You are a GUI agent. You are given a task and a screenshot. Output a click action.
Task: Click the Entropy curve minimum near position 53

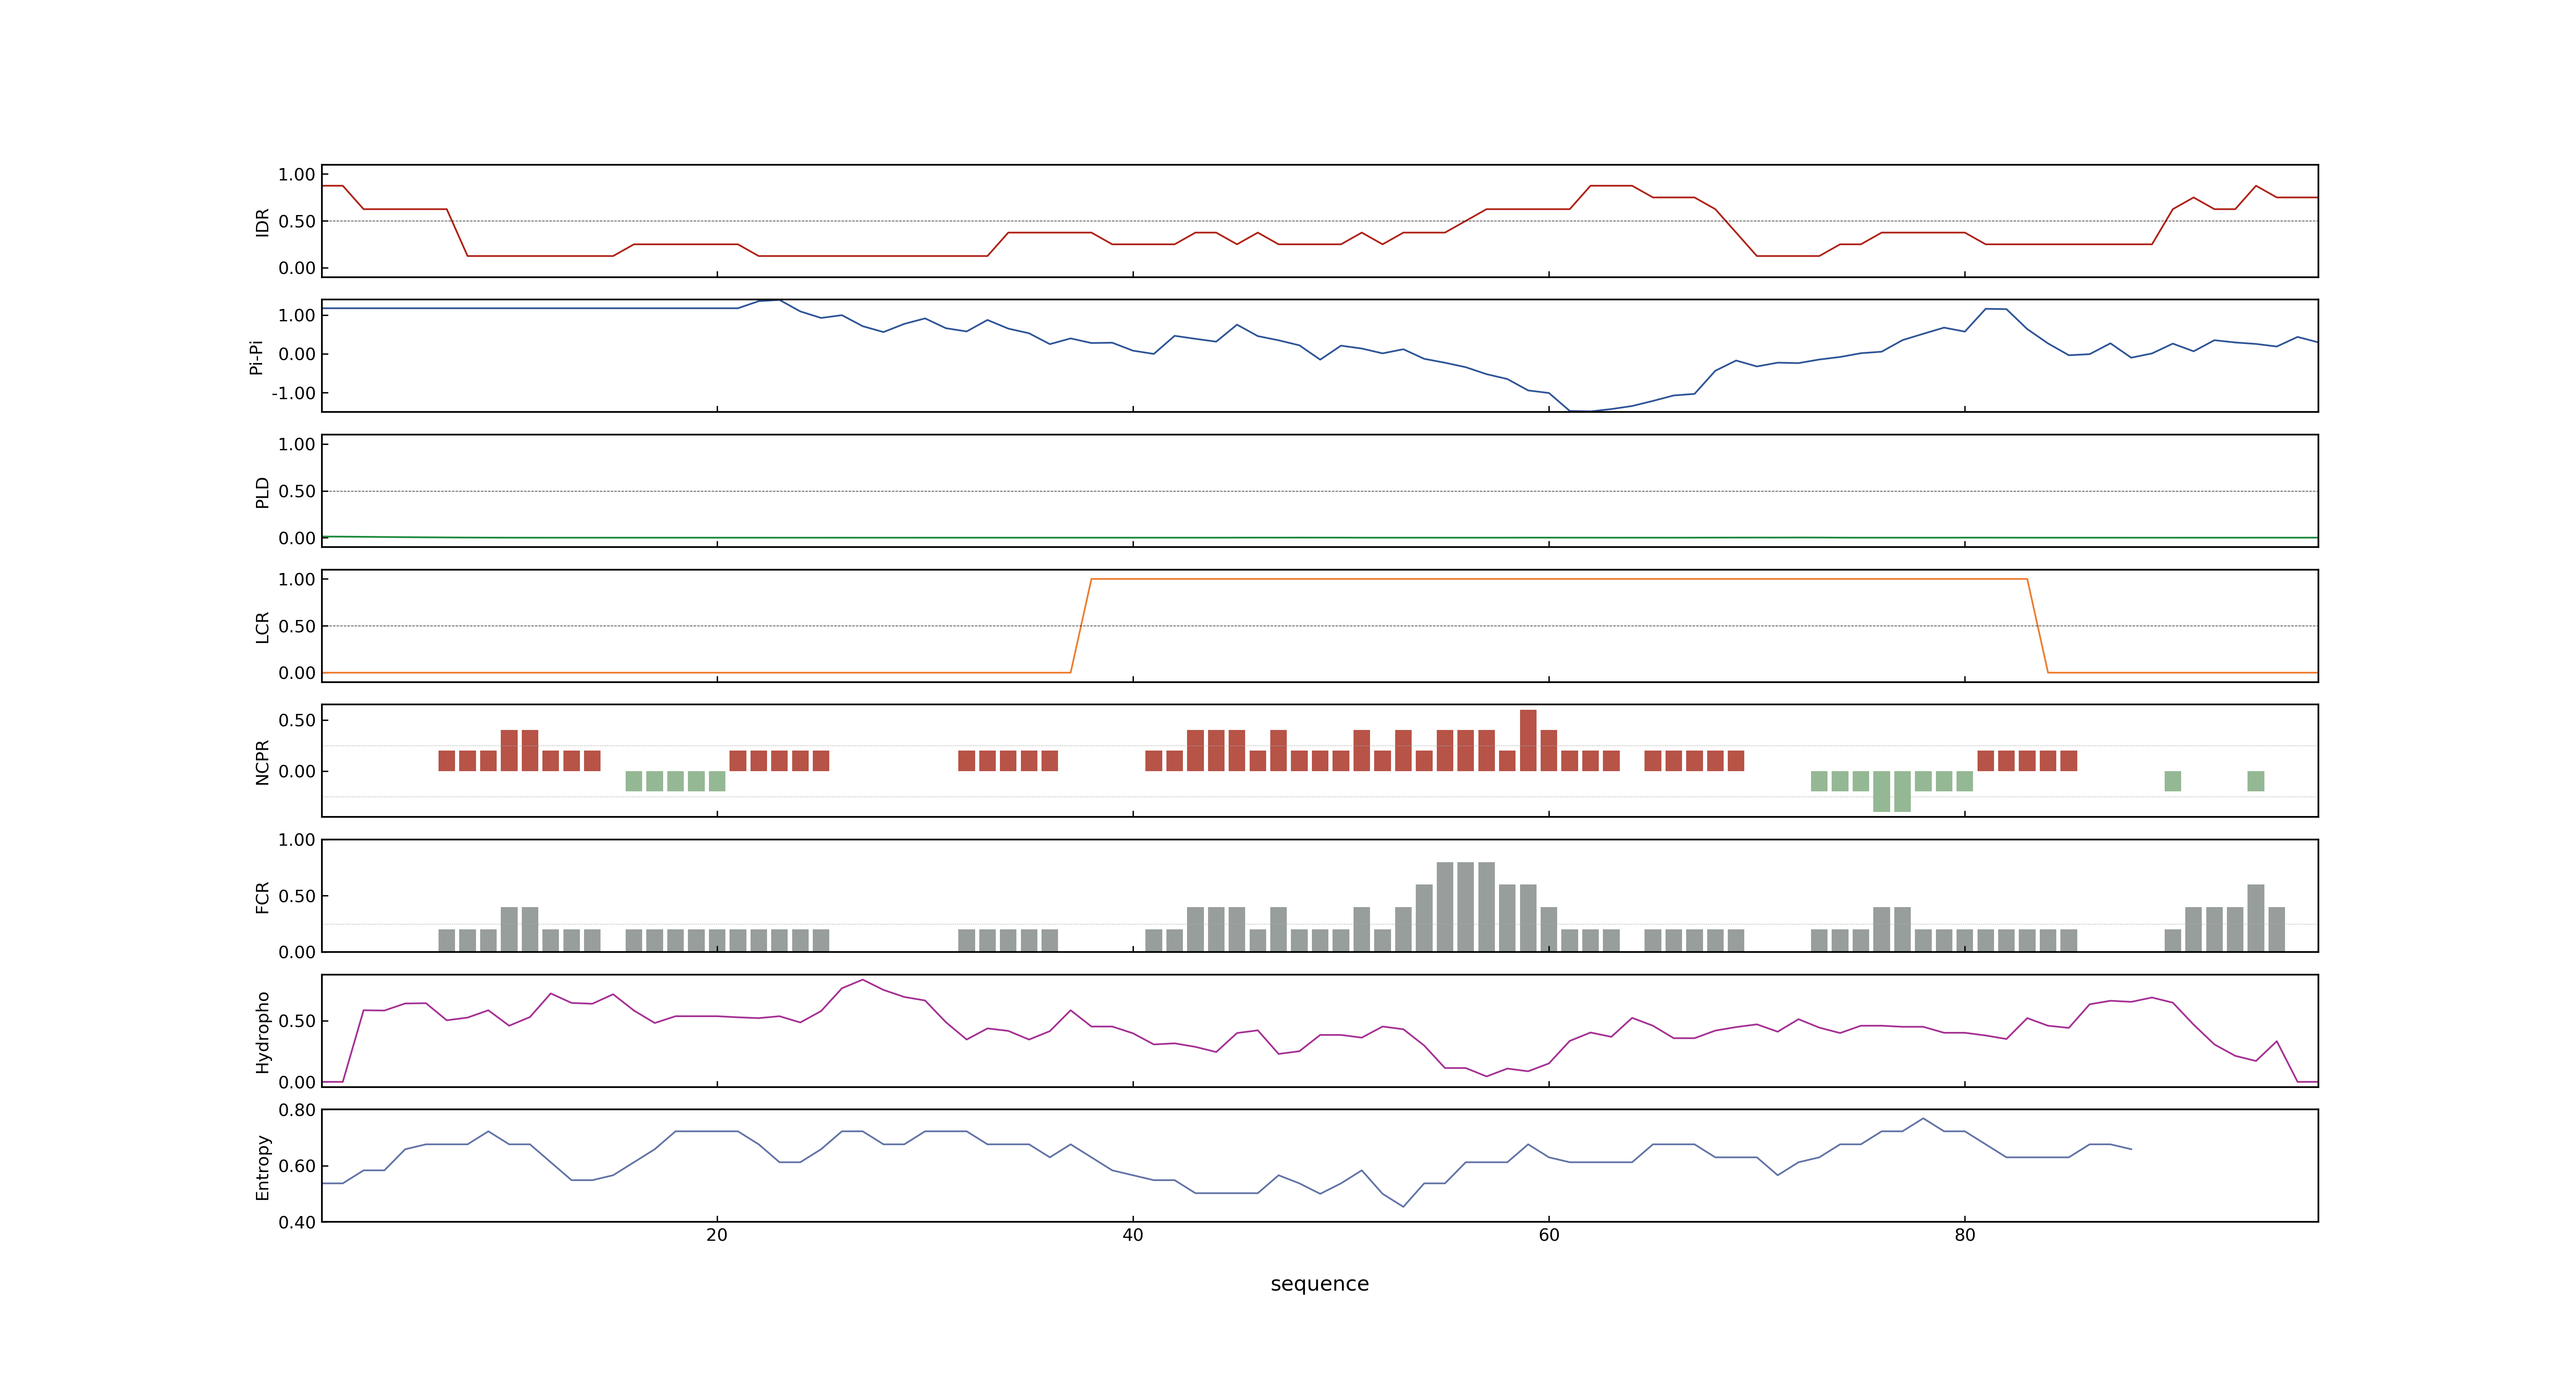pyautogui.click(x=1403, y=1206)
